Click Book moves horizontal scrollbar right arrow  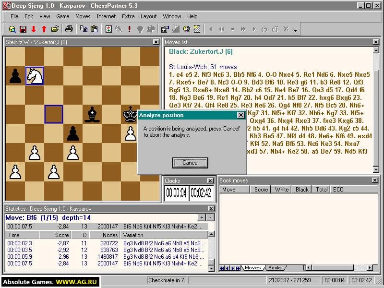(370, 268)
